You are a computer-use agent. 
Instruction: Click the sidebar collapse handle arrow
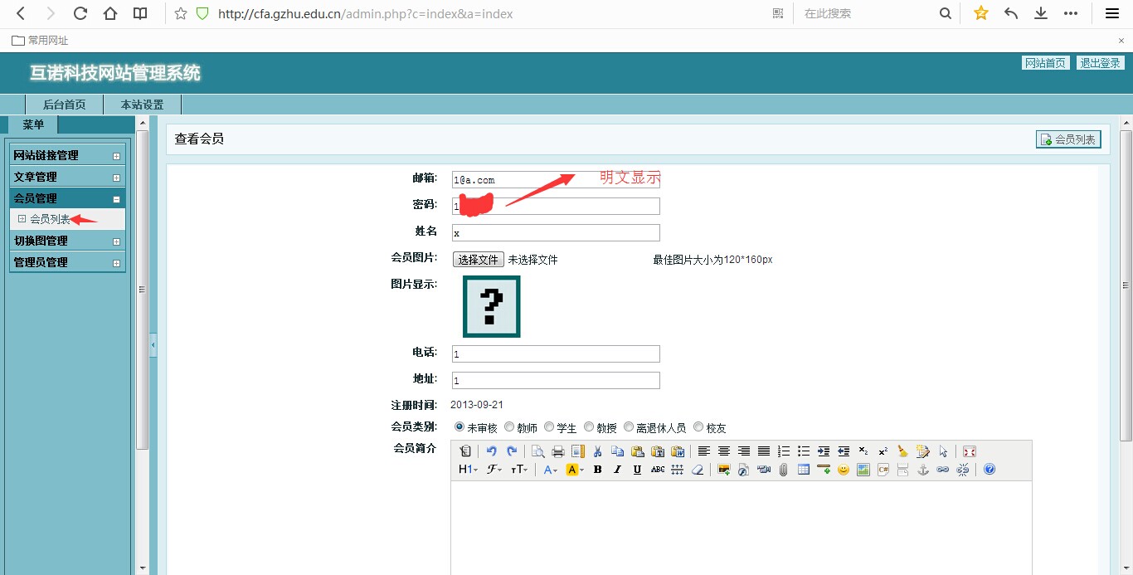tap(153, 344)
